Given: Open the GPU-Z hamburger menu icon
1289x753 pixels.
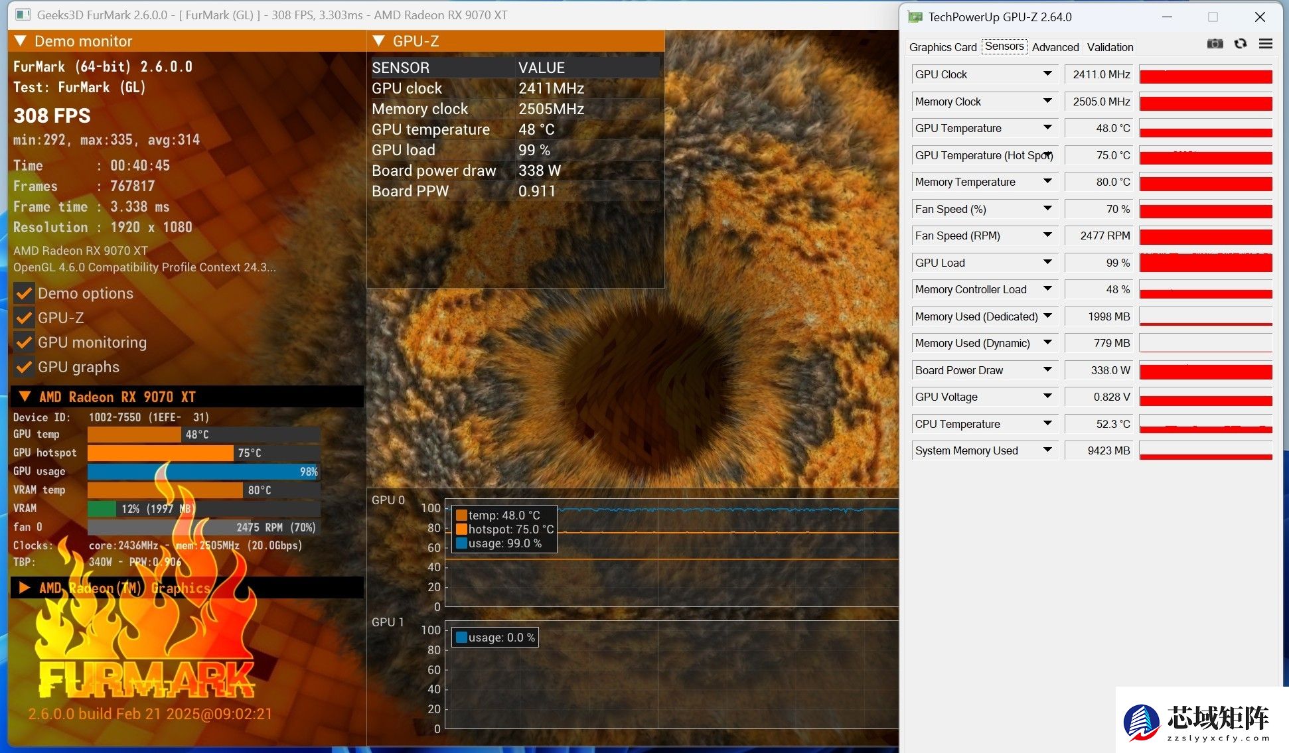Looking at the screenshot, I should [1265, 44].
